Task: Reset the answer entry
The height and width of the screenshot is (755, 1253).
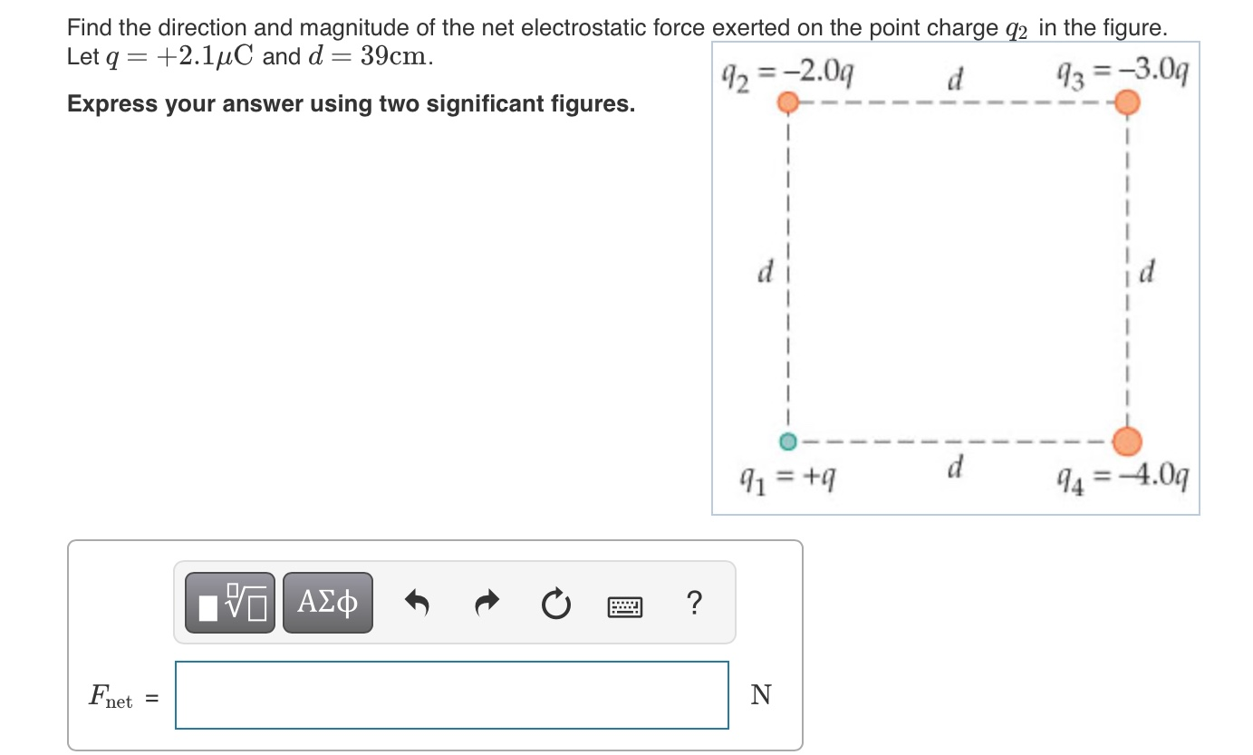Action: tap(555, 604)
